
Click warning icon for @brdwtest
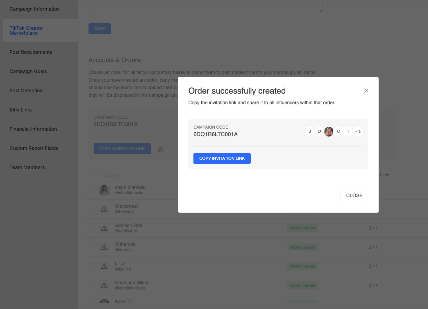point(104,209)
